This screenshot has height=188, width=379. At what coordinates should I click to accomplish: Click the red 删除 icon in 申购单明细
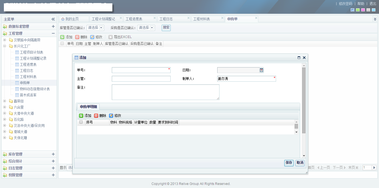click(x=96, y=116)
